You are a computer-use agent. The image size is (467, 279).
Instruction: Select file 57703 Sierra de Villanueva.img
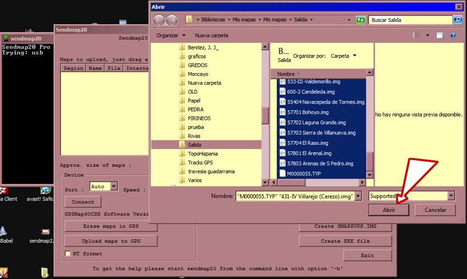321,133
